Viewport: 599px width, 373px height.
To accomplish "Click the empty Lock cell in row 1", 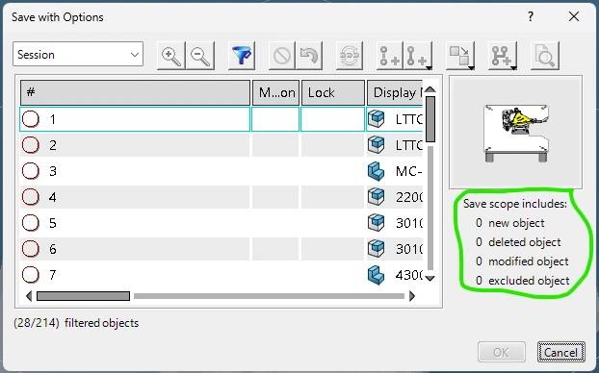I will coord(333,119).
